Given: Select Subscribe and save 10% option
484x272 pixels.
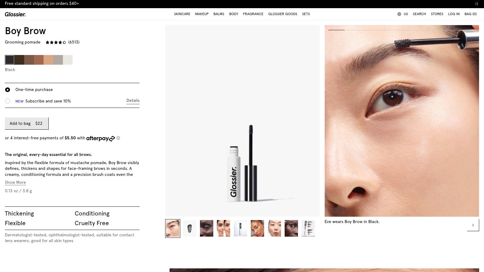Looking at the screenshot, I should coord(8,101).
